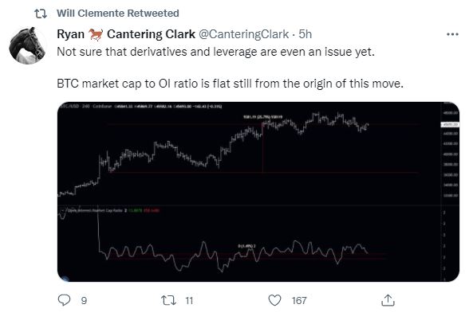The height and width of the screenshot is (324, 469).
Task: Retweet this post via the retweet icon
Action: pyautogui.click(x=169, y=300)
